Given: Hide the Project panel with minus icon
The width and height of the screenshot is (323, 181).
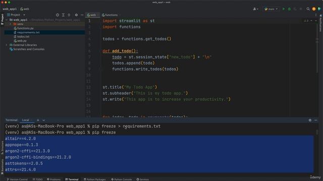Looking at the screenshot, I should [82, 15].
